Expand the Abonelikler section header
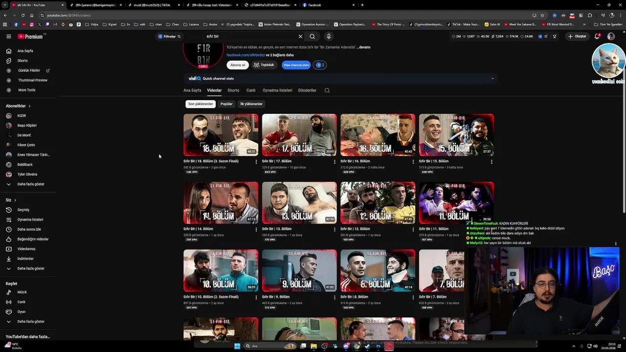This screenshot has height=352, width=626. pyautogui.click(x=18, y=106)
